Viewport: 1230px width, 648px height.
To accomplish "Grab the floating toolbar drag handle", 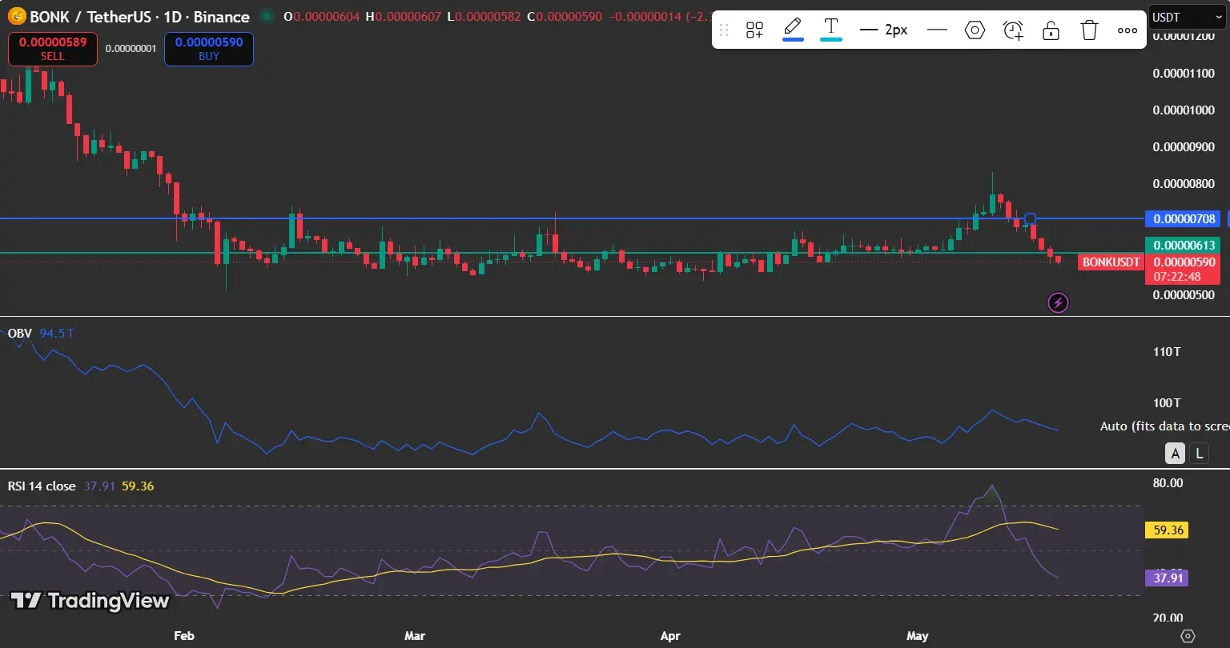I will pyautogui.click(x=724, y=30).
